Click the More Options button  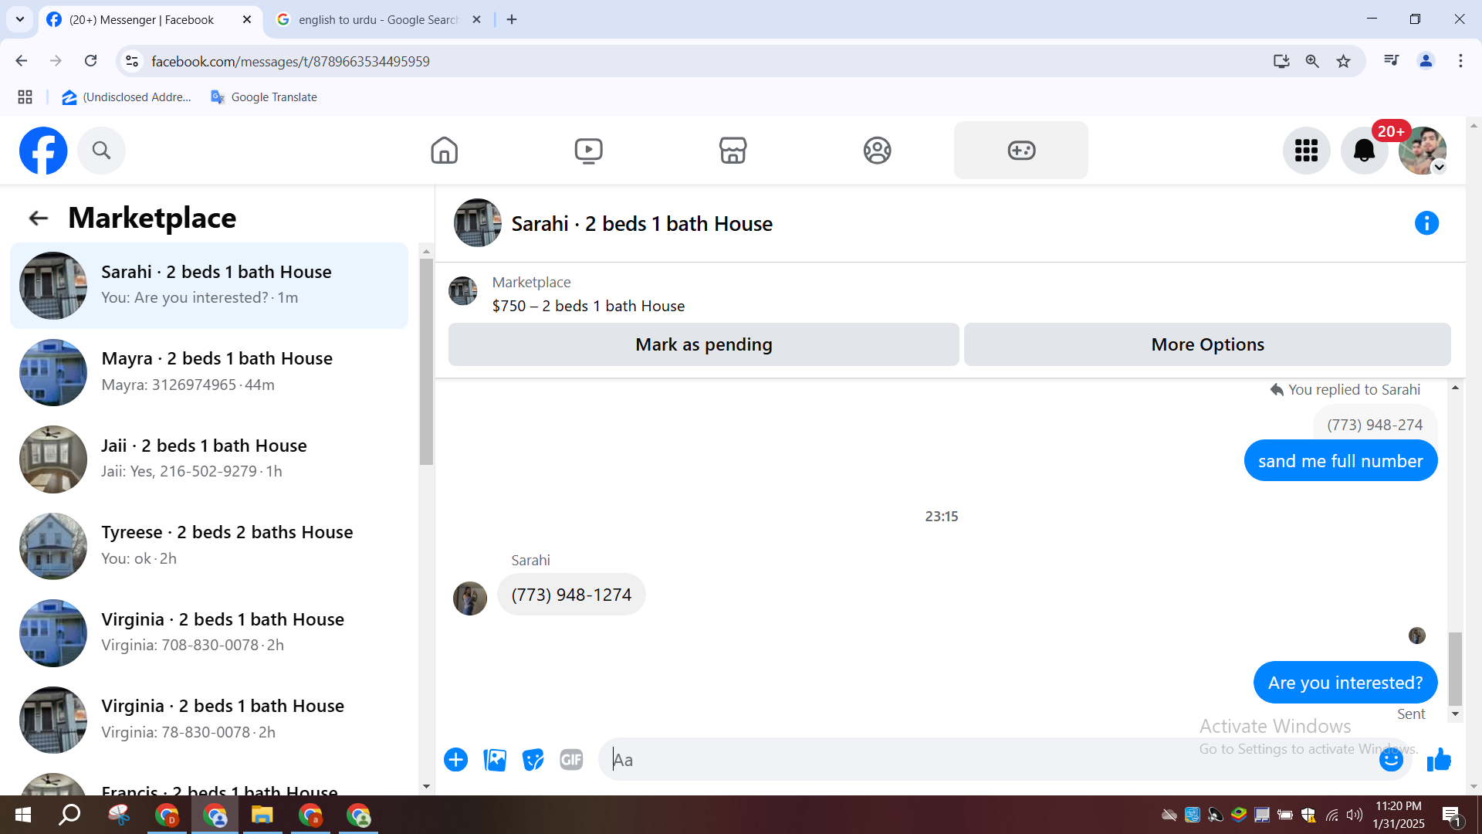click(1207, 344)
